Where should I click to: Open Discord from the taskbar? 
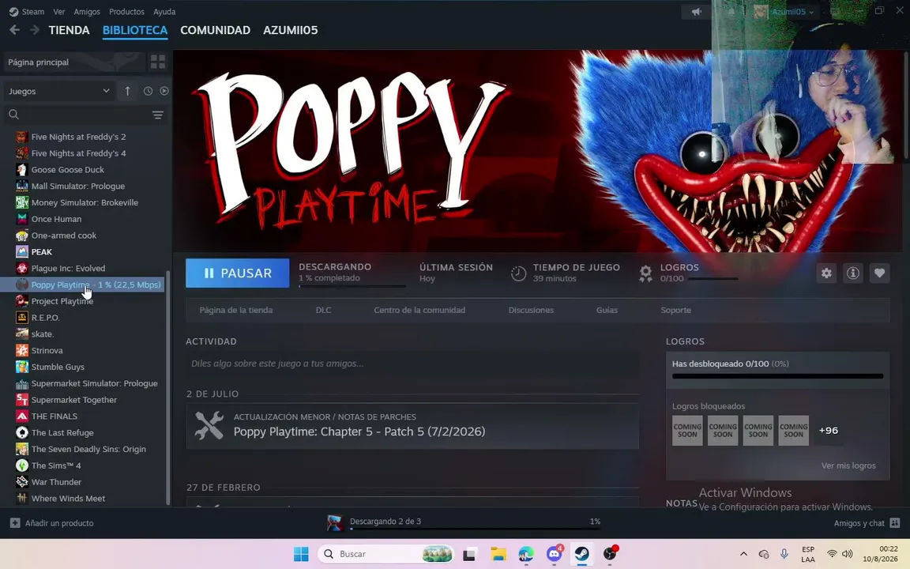555,554
